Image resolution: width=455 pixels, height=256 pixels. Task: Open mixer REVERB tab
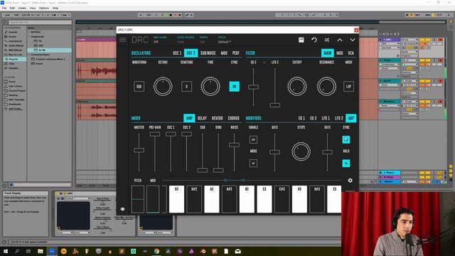click(x=217, y=118)
